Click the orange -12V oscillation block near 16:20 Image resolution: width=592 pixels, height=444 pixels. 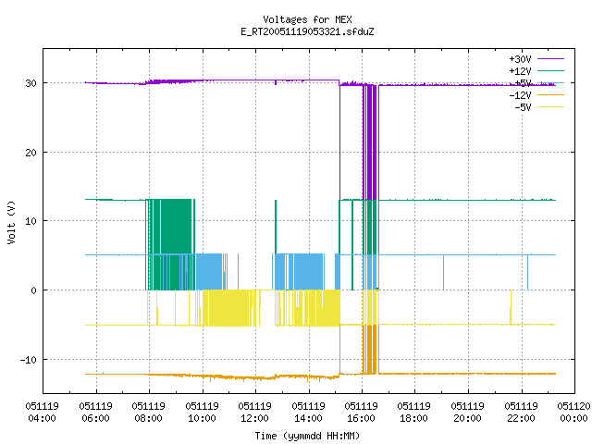click(370, 350)
